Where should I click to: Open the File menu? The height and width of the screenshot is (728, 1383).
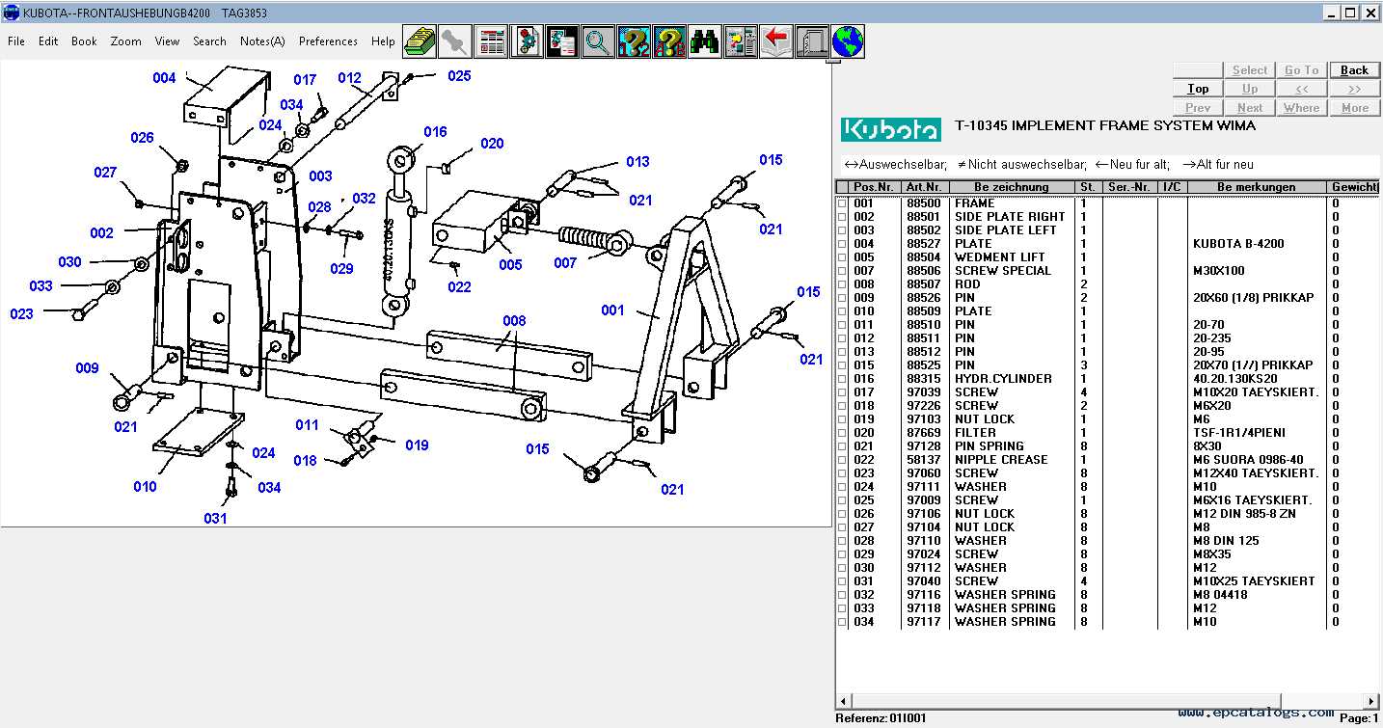[x=16, y=41]
